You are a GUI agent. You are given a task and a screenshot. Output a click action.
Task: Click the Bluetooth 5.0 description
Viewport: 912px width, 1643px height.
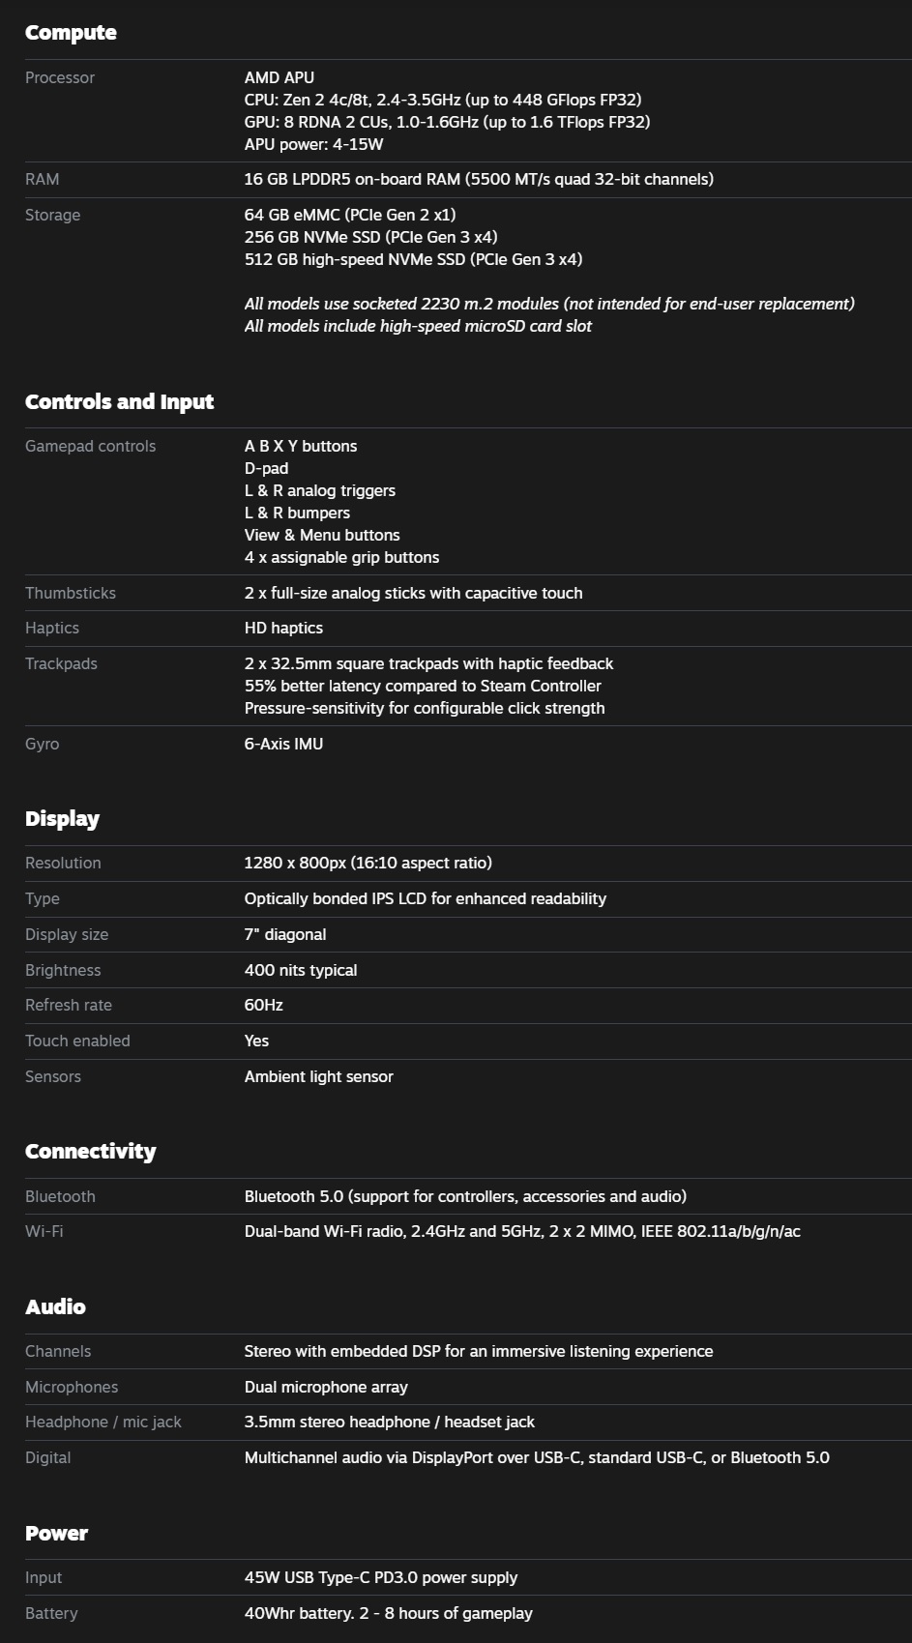(465, 1197)
